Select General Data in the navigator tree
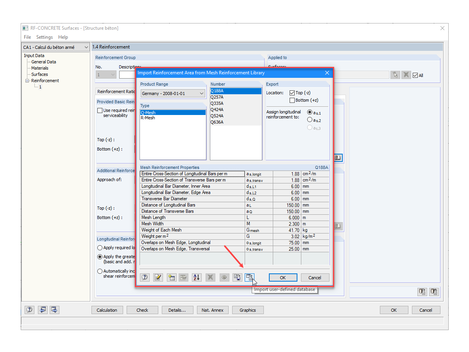Screen dimensions: 469x352 tap(44, 62)
